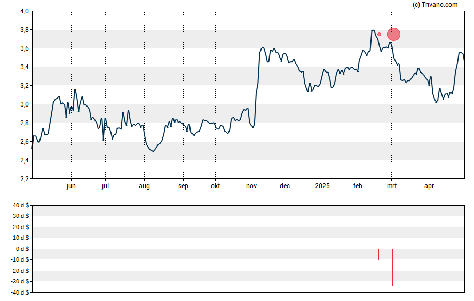This screenshot has width=474, height=301.
Task: Click the 'nov' month label
Action: 251,186
